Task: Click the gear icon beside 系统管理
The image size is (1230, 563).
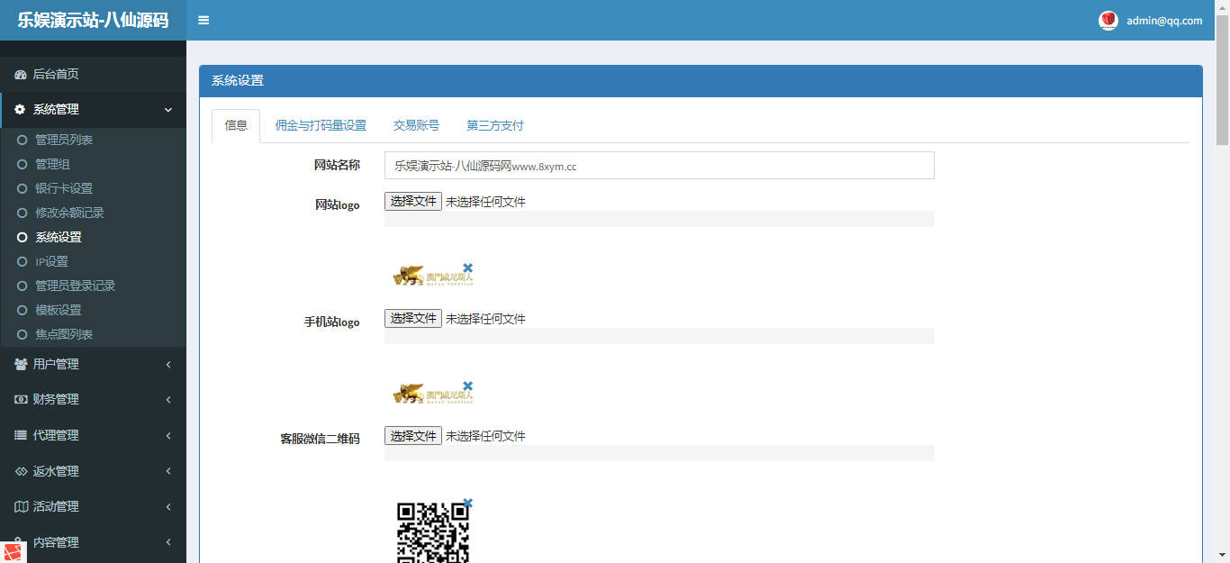Action: point(20,109)
